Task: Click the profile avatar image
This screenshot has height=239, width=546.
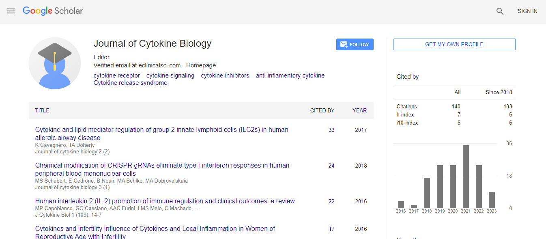Action: click(x=55, y=63)
